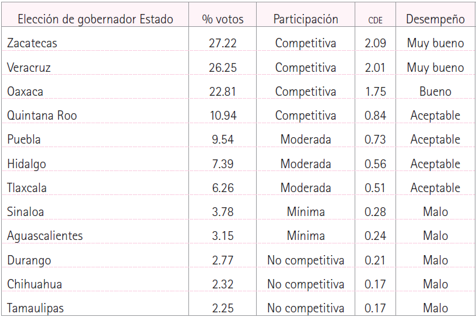The height and width of the screenshot is (317, 476).
Task: Click the Durango state name
Action: [x=29, y=260]
